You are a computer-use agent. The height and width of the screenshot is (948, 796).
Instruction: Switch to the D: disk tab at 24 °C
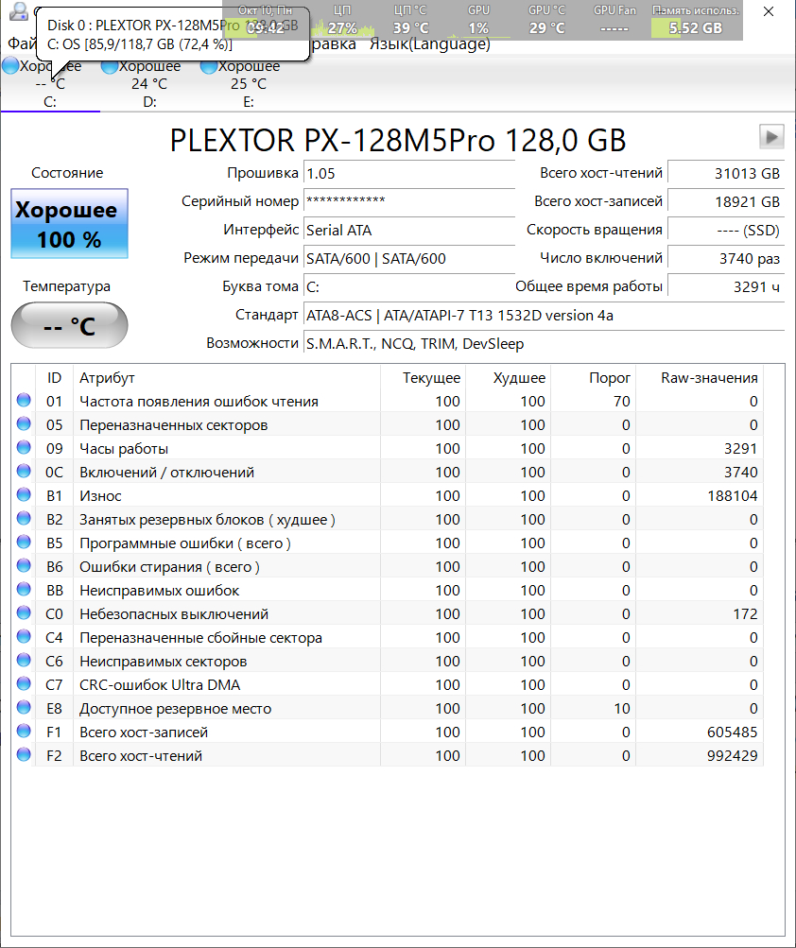click(149, 85)
